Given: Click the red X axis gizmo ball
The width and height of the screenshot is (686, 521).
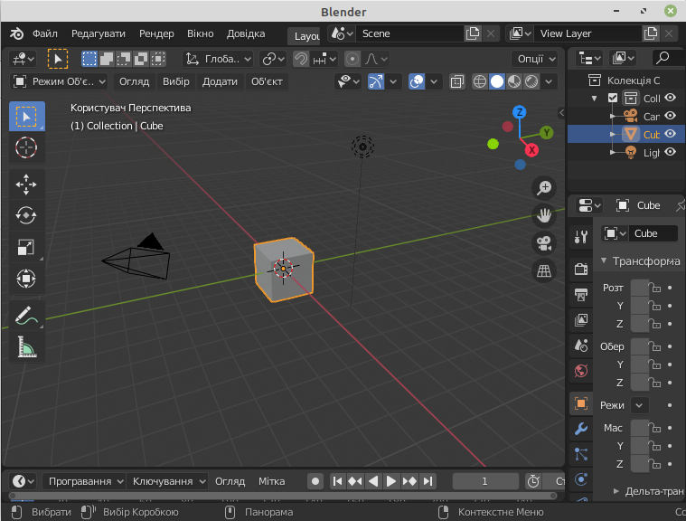Looking at the screenshot, I should (531, 150).
